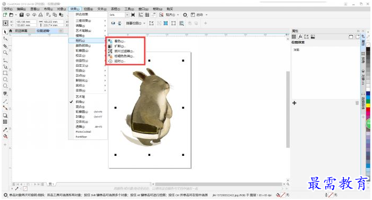
Task: Click the Save floppy-disk icon
Action: 22,15
